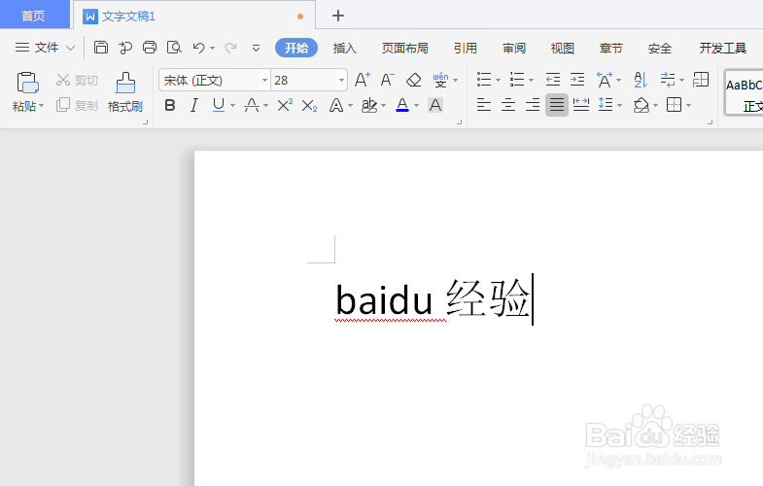Click the Subscript X₂ icon
This screenshot has width=763, height=486.
[309, 106]
